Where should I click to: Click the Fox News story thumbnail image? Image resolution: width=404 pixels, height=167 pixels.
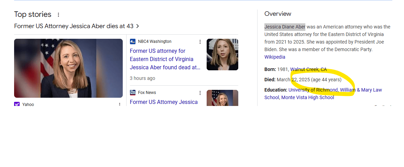(222, 98)
